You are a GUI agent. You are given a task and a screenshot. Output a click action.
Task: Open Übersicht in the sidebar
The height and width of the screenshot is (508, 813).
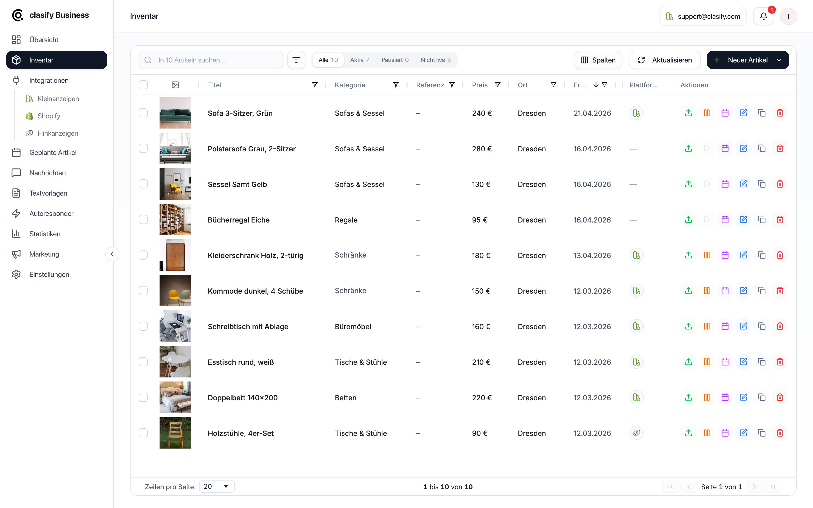pos(56,40)
